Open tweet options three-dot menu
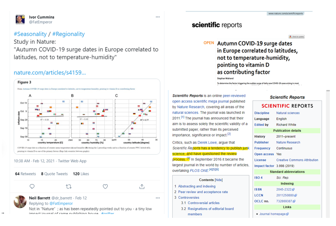The height and width of the screenshot is (226, 336). [x=158, y=17]
